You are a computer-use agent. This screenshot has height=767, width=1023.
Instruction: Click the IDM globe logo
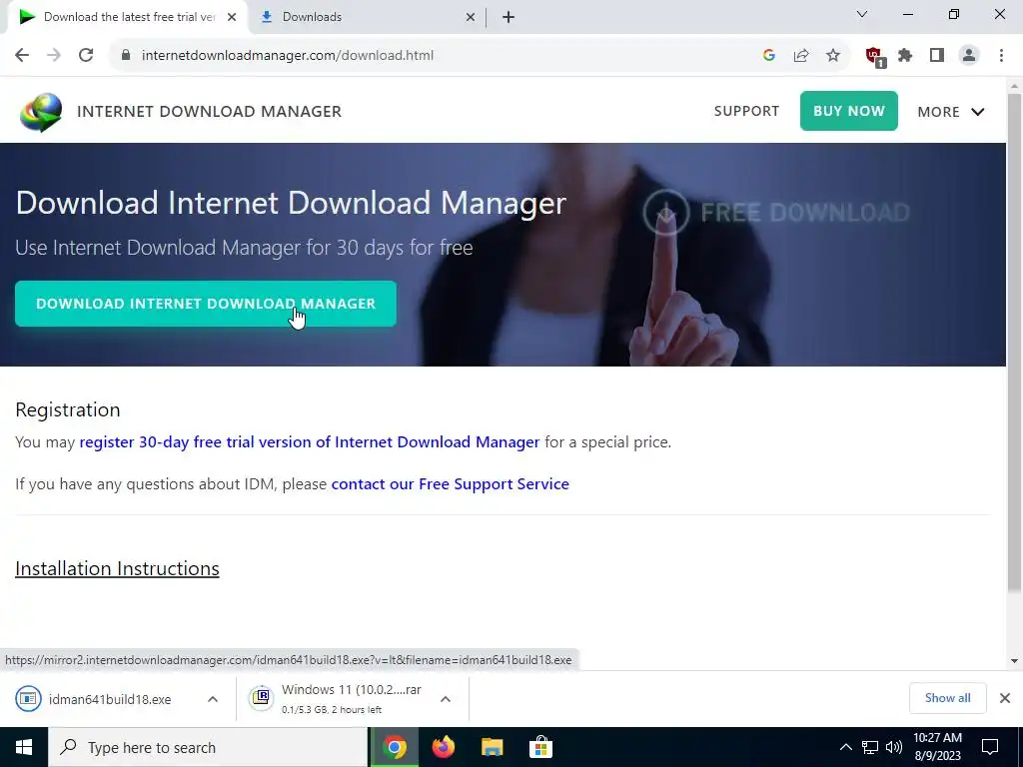coord(41,112)
